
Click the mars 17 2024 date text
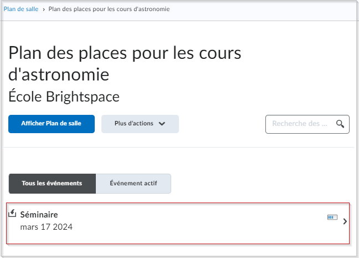pos(46,227)
